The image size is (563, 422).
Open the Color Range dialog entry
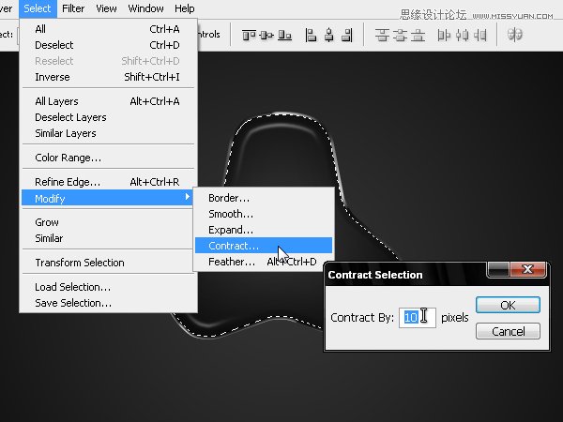click(x=108, y=158)
